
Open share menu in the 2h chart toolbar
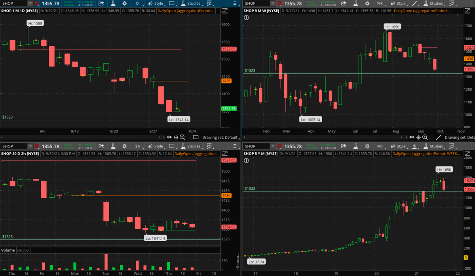tap(101, 146)
